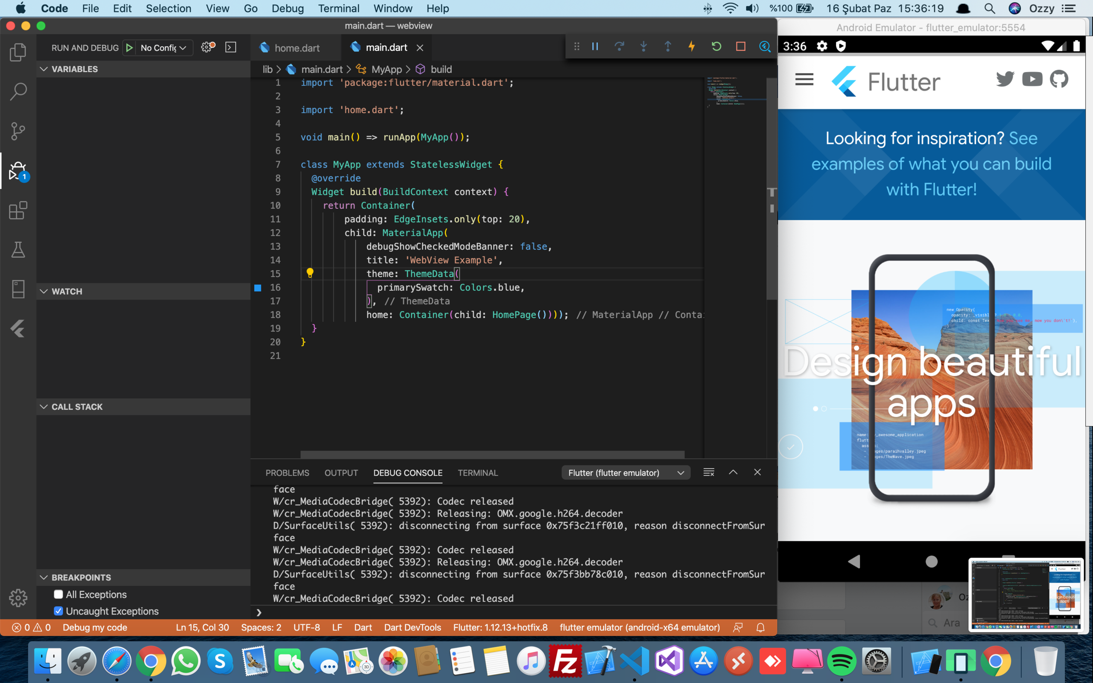Image resolution: width=1093 pixels, height=683 pixels.
Task: Stop the debug session
Action: pyautogui.click(x=741, y=47)
